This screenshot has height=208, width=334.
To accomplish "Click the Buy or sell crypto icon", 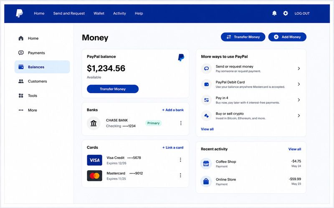I will pos(206,116).
